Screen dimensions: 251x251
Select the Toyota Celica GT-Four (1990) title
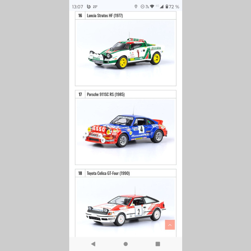pos(108,173)
